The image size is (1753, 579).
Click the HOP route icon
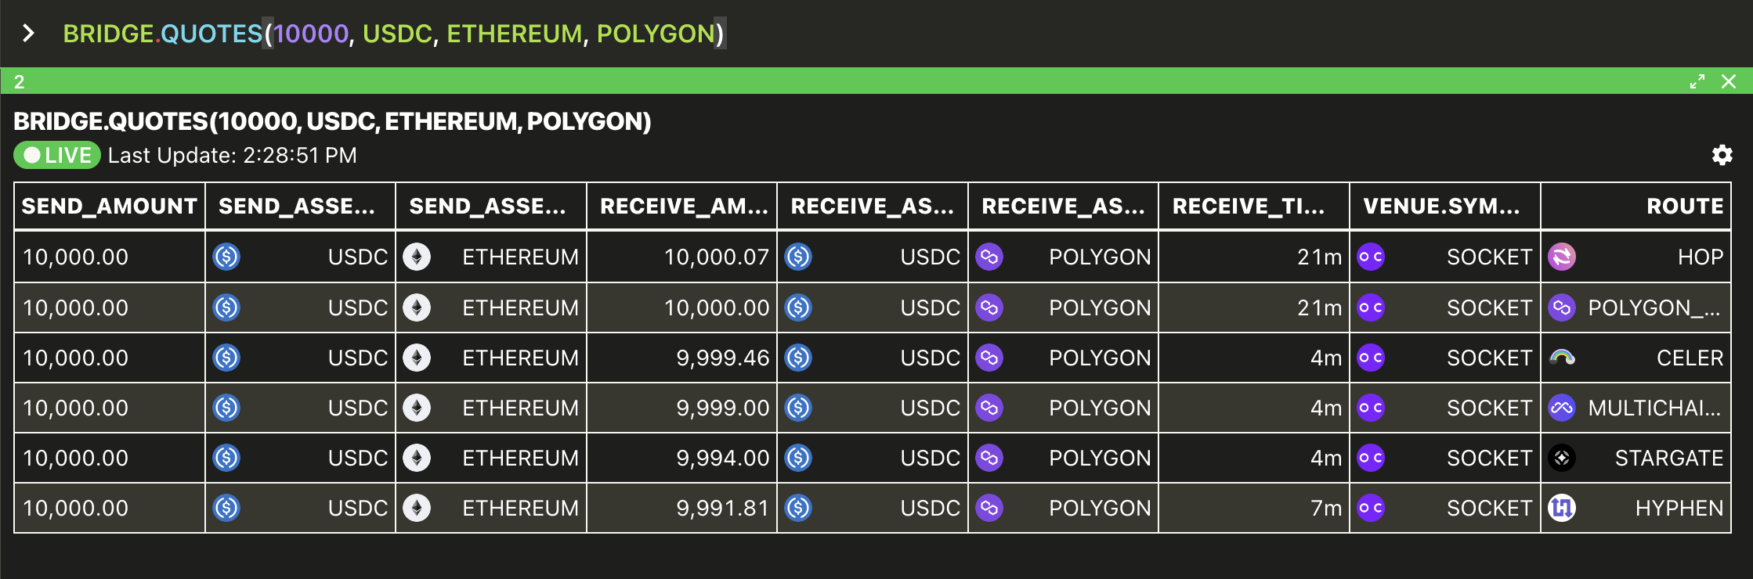[x=1562, y=257]
